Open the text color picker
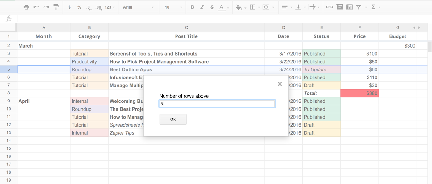Image resolution: width=432 pixels, height=184 pixels. tap(222, 7)
